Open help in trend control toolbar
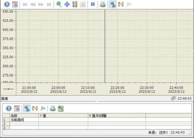 [x=7, y=4]
